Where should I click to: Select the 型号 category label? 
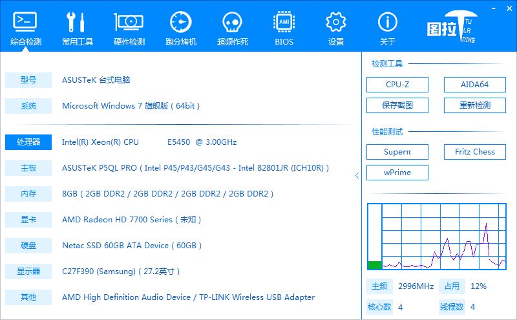tap(28, 80)
